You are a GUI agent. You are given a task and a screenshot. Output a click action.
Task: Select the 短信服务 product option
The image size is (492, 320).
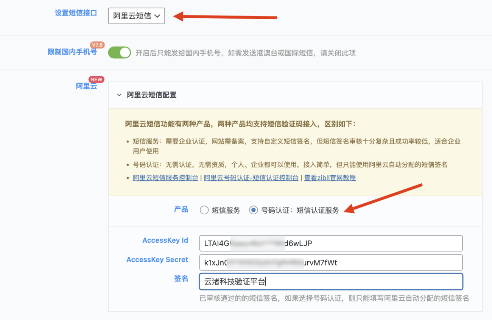(x=204, y=210)
